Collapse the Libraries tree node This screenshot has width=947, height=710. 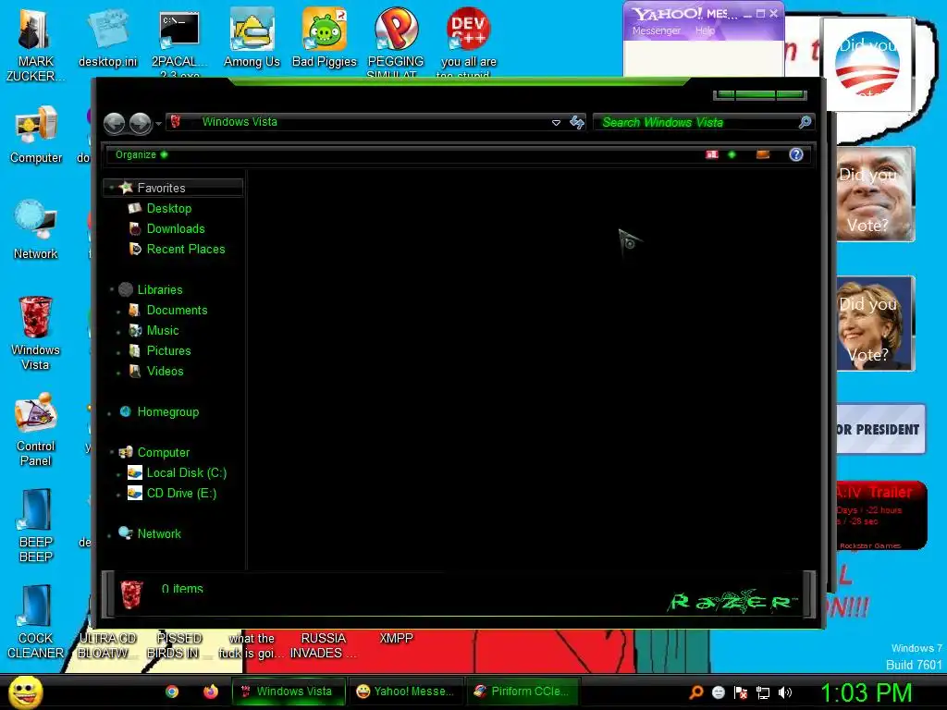[x=111, y=289]
